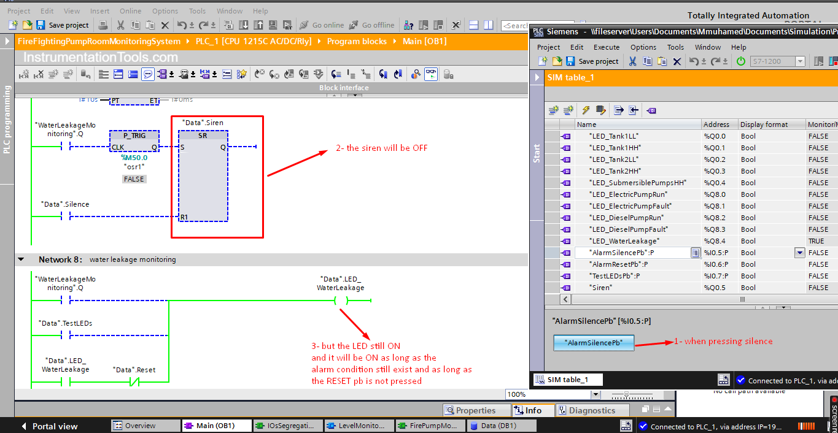Click Save project in TIA Portal toolbar
Viewport: 838px width, 433px height.
coord(63,25)
